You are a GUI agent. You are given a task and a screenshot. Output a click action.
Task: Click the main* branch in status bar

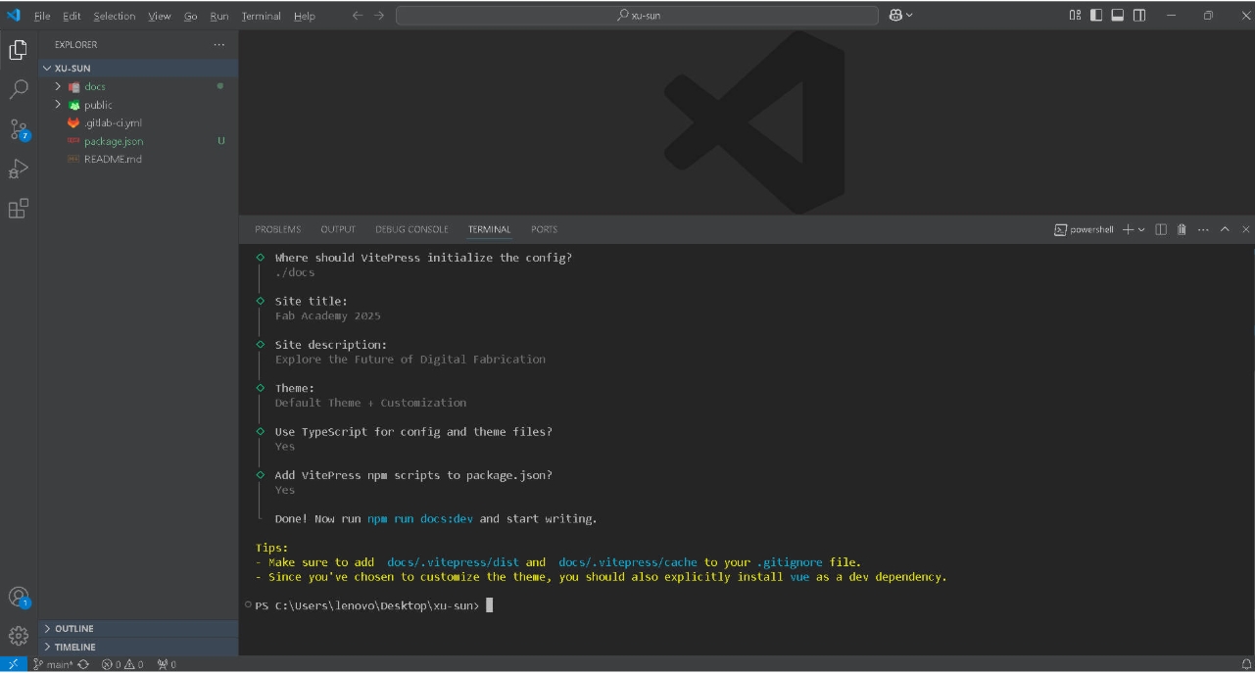(53, 664)
